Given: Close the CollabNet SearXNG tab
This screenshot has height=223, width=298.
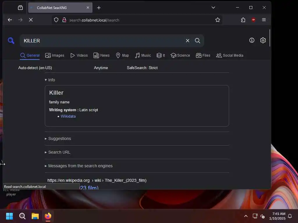Looking at the screenshot, I should point(88,8).
